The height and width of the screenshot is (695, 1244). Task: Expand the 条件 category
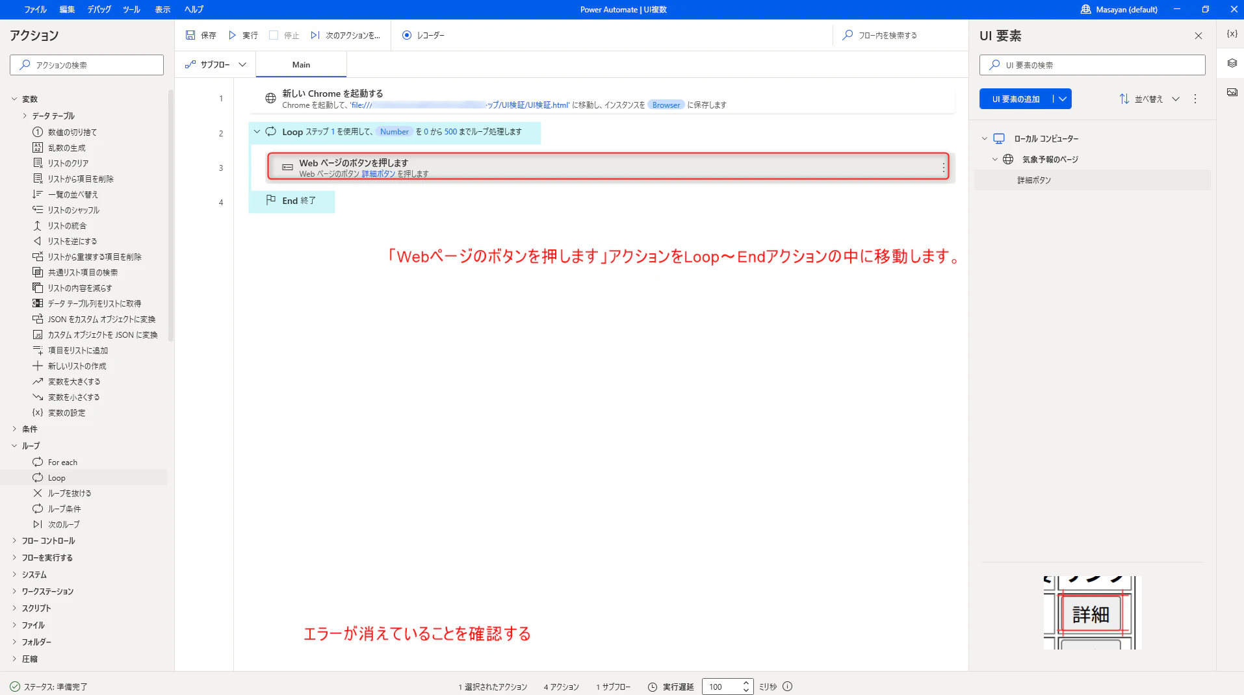click(14, 429)
